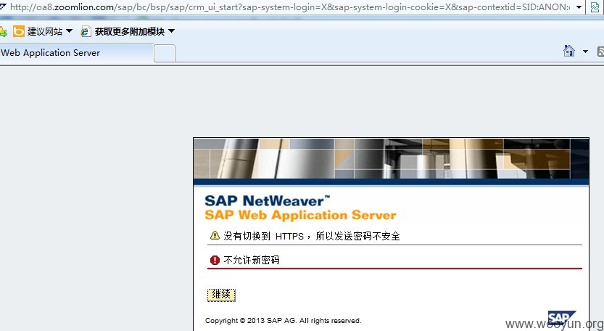604x331 pixels.
Task: Click the IE page icon before 获取更多附加模块
Action: click(86, 32)
